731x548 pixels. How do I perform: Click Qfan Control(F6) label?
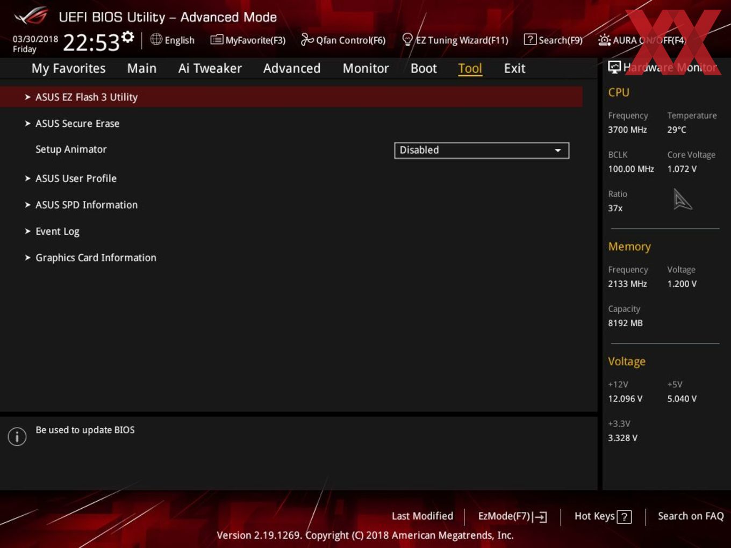(351, 40)
